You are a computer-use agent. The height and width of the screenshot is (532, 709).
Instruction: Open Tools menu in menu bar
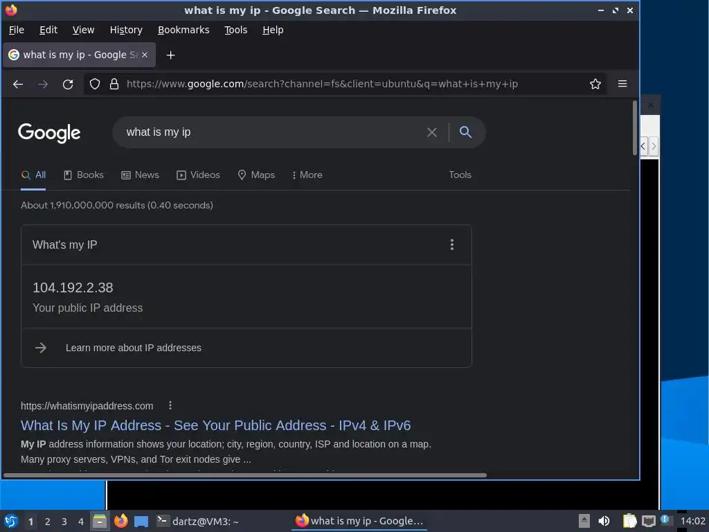235,30
